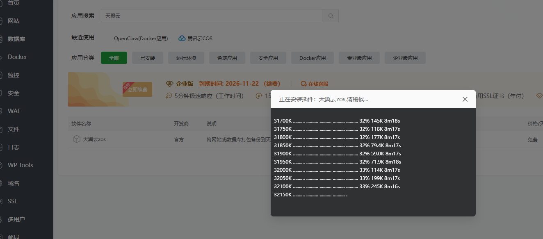Open the recently used OpenClaw(Docker应用) link
The image size is (543, 239).
(141, 38)
